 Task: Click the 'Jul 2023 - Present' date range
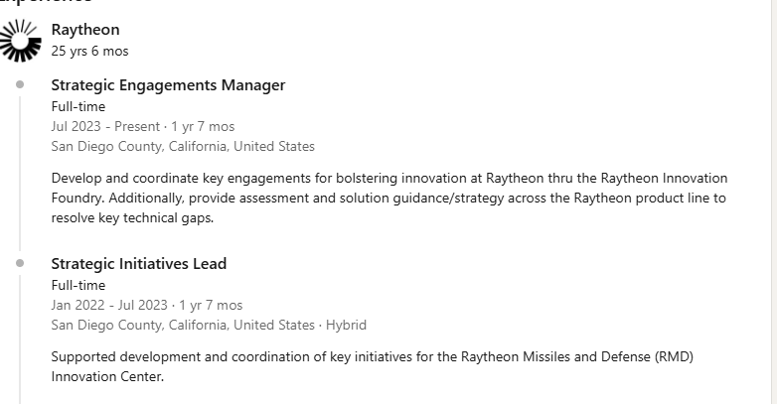pyautogui.click(x=105, y=127)
